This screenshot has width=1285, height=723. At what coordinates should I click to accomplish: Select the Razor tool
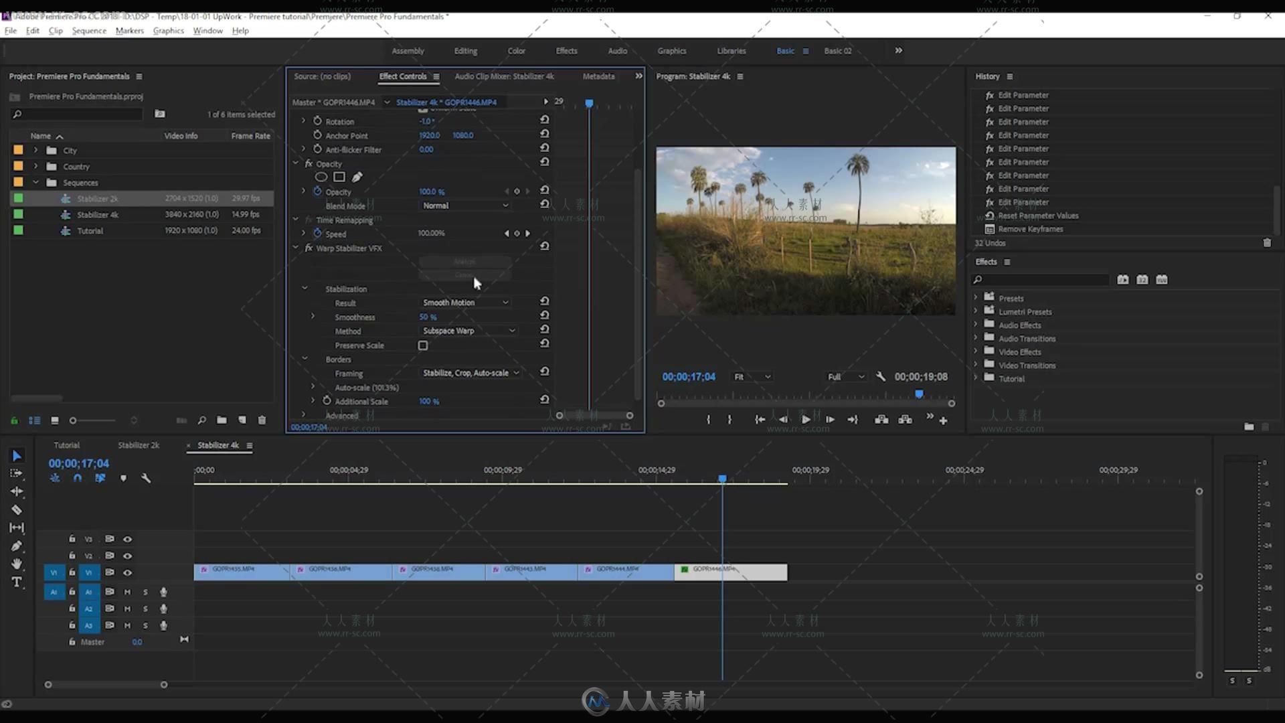pos(17,509)
